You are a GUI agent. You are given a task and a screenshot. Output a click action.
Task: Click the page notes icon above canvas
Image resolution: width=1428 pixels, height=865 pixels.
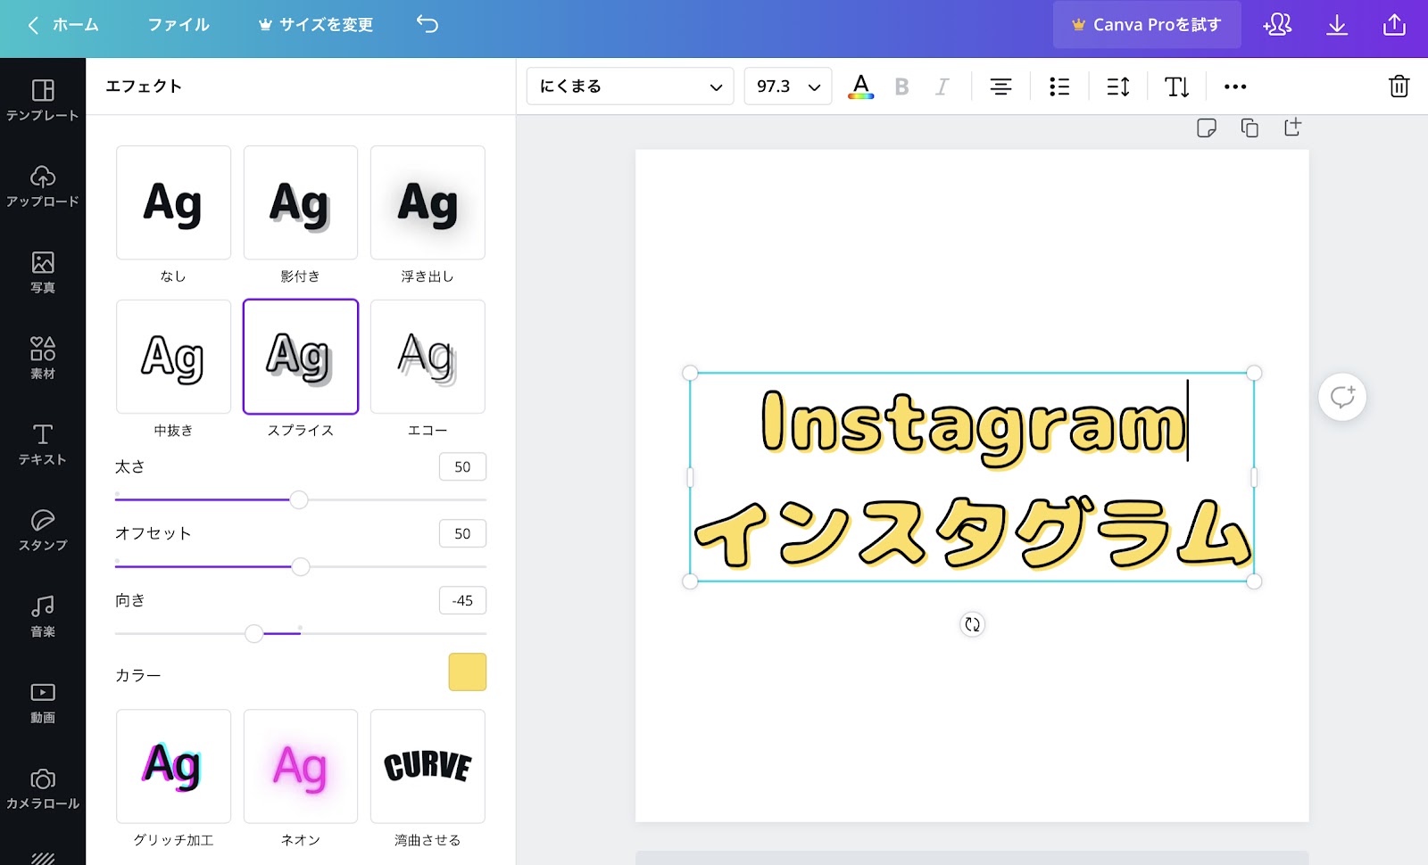(1207, 128)
